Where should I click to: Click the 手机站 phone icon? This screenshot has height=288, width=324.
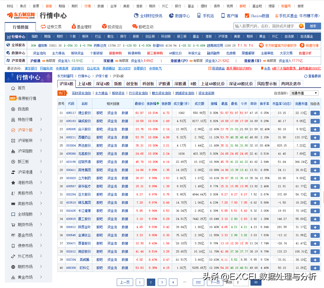pyautogui.click(x=199, y=16)
